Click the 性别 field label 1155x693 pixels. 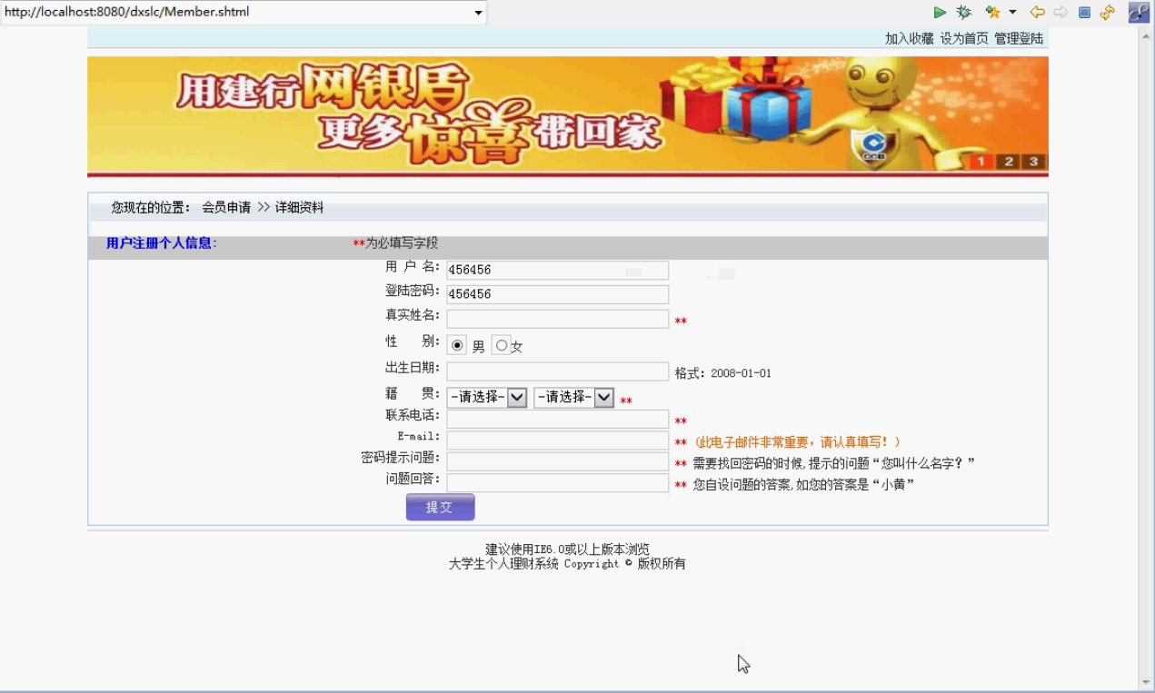pos(413,342)
